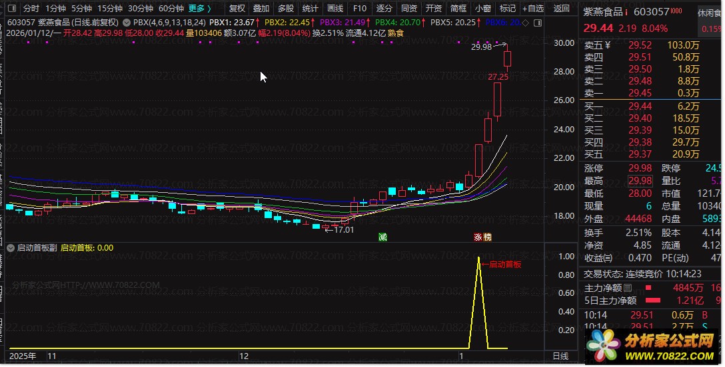
Task: Switch to the 分时 chart tab
Action: pyautogui.click(x=31, y=8)
